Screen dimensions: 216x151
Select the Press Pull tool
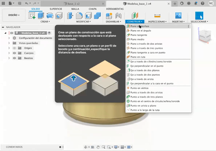[x=70, y=16]
